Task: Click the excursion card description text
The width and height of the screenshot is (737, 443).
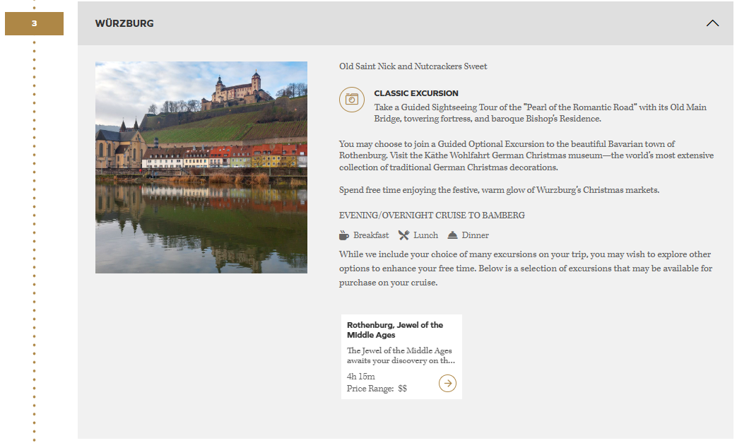Action: point(400,355)
